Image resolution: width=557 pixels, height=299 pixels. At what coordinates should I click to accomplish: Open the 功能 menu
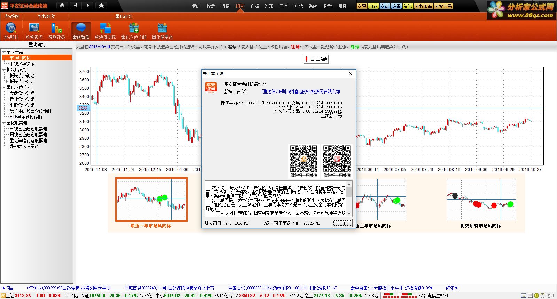click(298, 6)
